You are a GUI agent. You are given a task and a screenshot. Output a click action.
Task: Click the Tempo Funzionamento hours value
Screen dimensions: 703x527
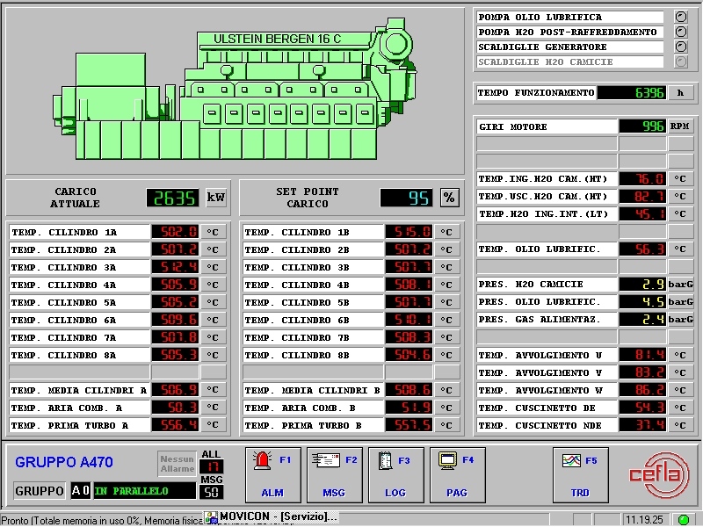tap(631, 93)
